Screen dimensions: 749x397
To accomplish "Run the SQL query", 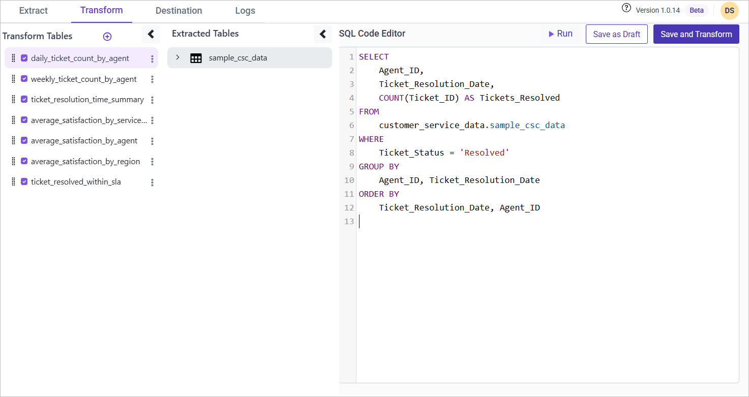I will pyautogui.click(x=560, y=34).
